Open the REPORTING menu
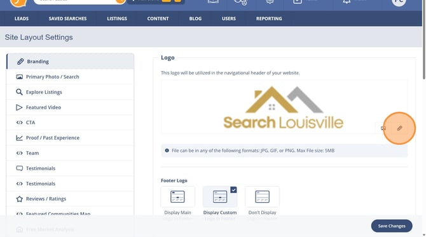Viewport: 426px width, 237px height. (269, 18)
